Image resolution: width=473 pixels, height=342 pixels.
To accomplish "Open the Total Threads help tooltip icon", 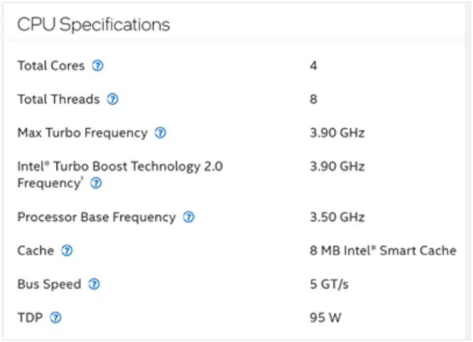I will [x=113, y=99].
